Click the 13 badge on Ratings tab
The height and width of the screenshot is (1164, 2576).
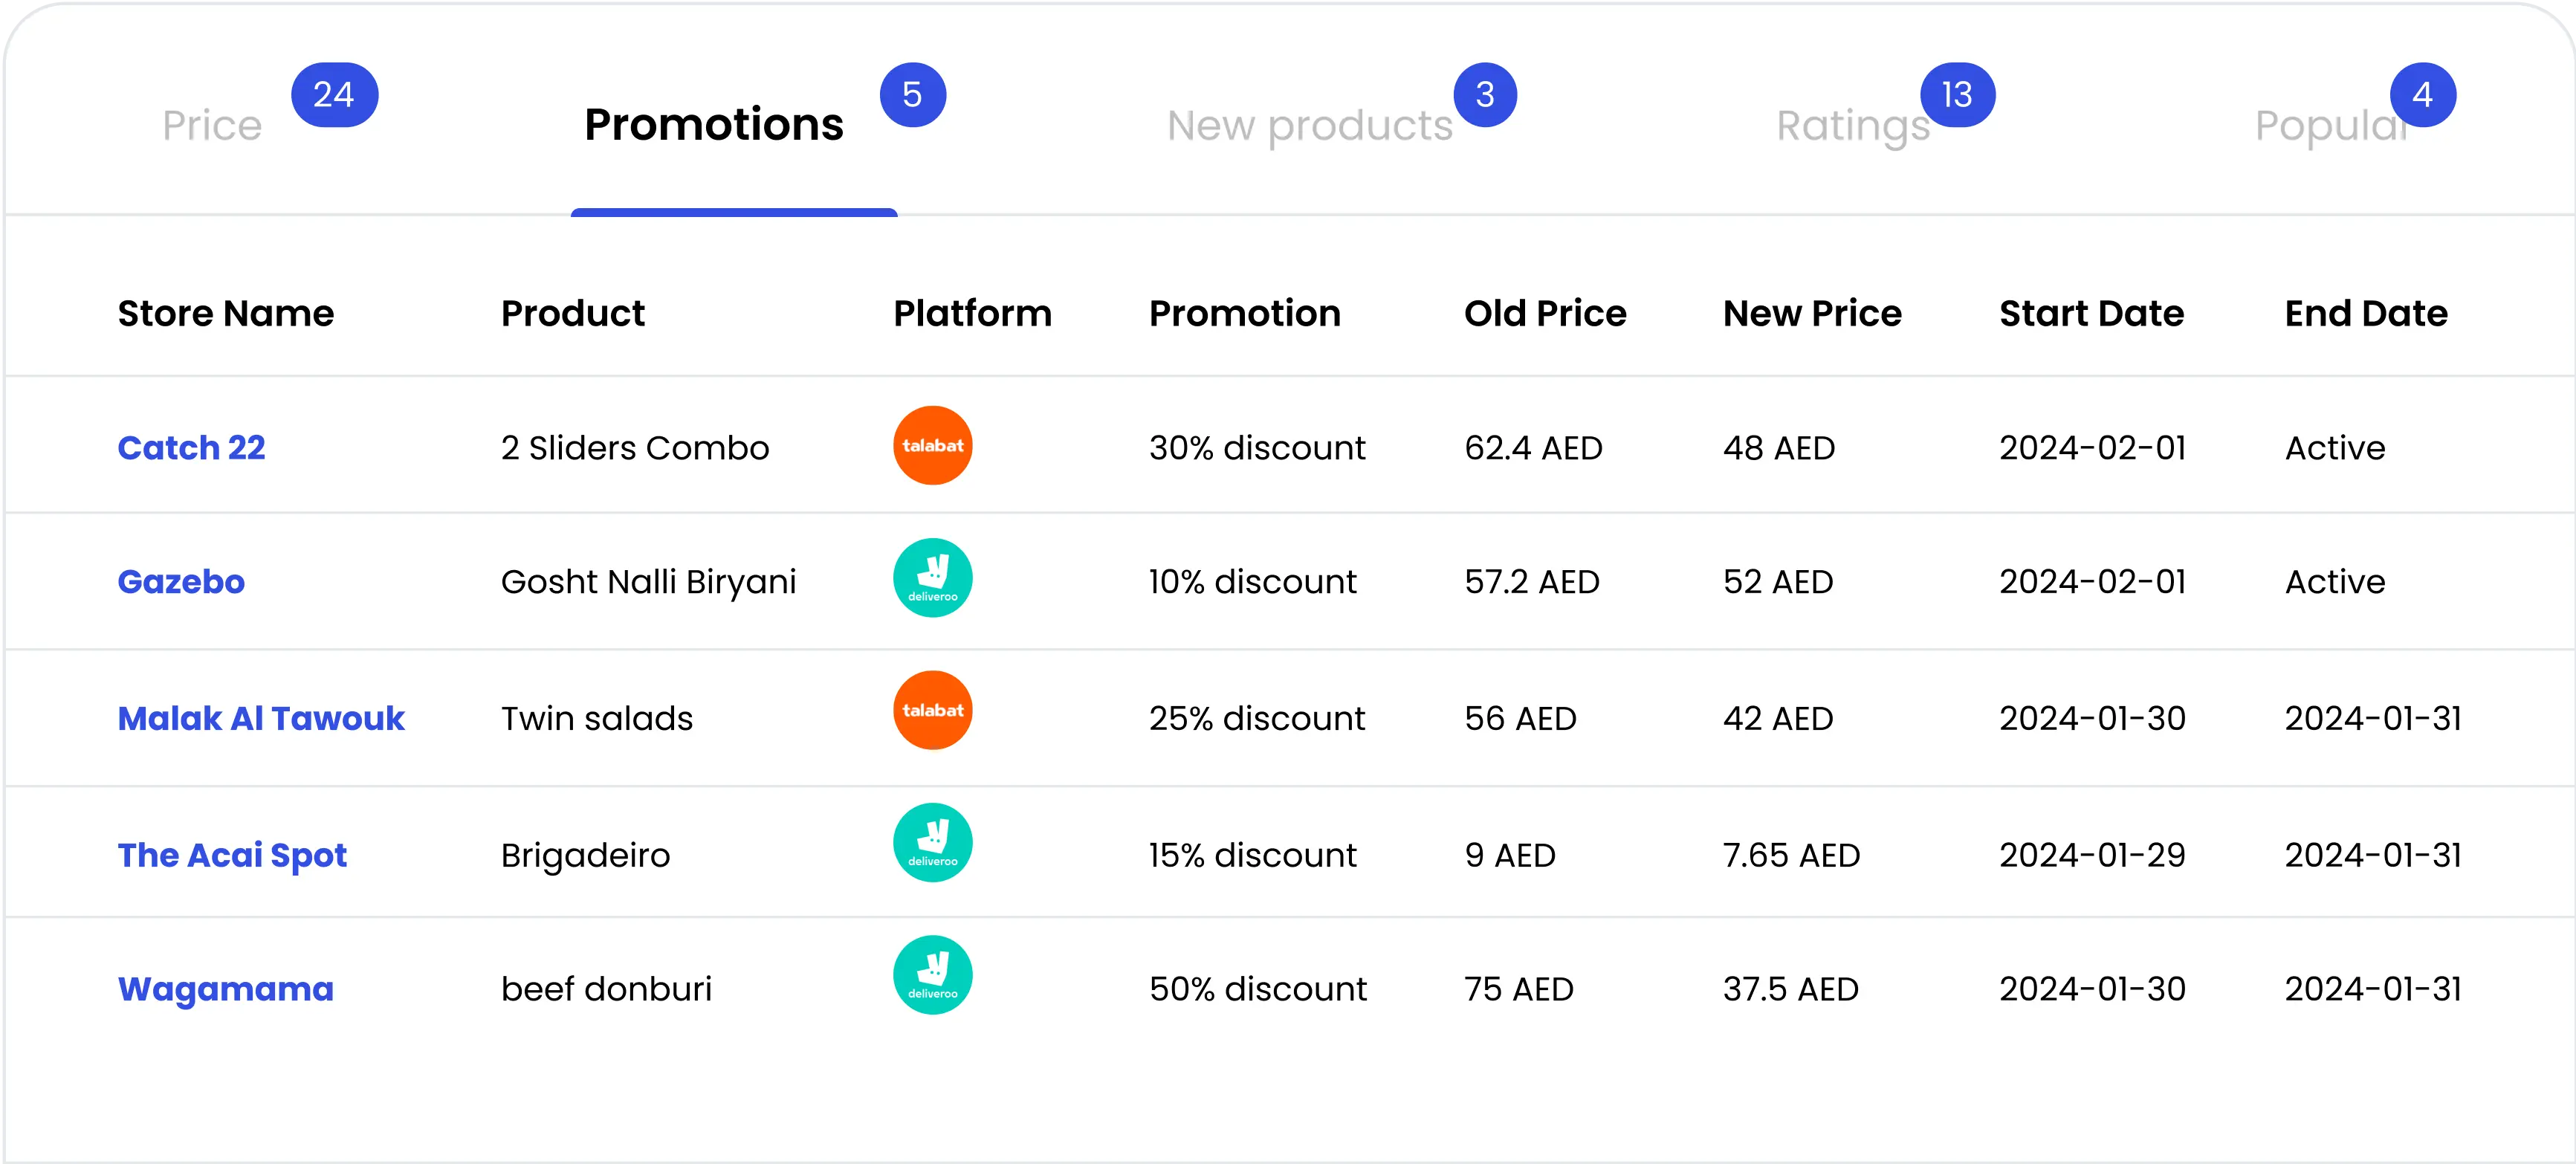(x=1957, y=95)
